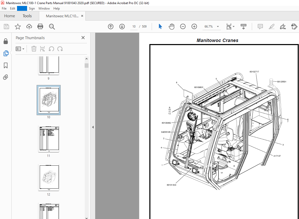
Task: Click the cloud upload icon
Action: [x=29, y=27]
